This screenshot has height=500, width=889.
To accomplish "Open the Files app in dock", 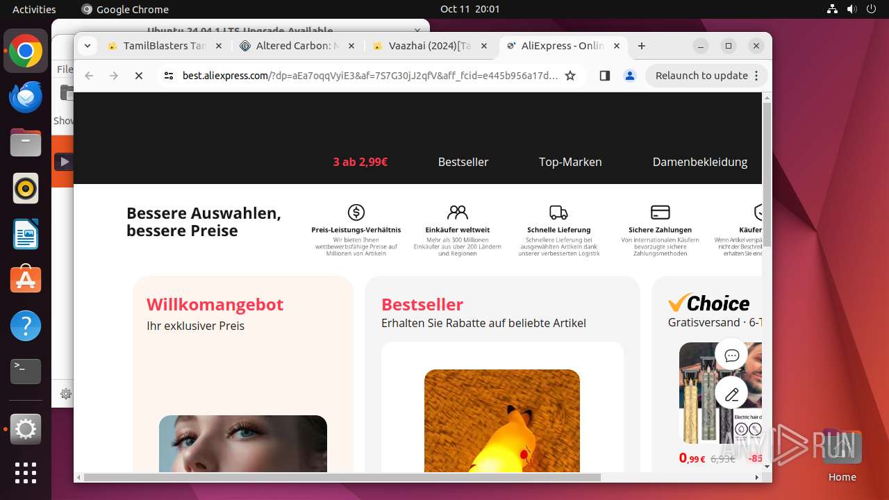I will (x=26, y=142).
